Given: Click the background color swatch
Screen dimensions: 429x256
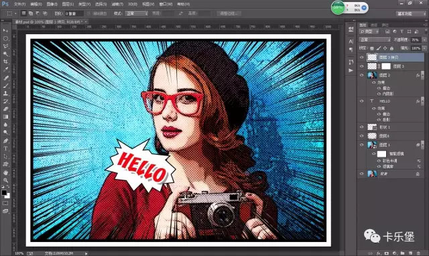Looking at the screenshot, I should point(7,196).
